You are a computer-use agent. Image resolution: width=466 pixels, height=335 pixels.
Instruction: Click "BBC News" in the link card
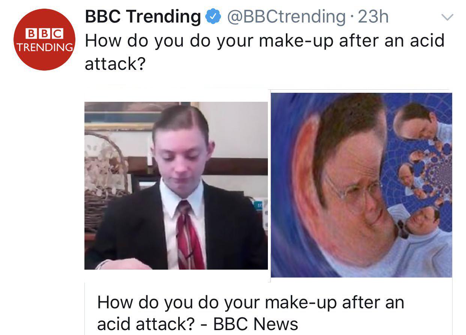[256, 324]
